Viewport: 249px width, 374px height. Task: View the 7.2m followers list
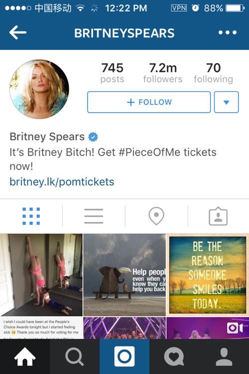pyautogui.click(x=163, y=72)
